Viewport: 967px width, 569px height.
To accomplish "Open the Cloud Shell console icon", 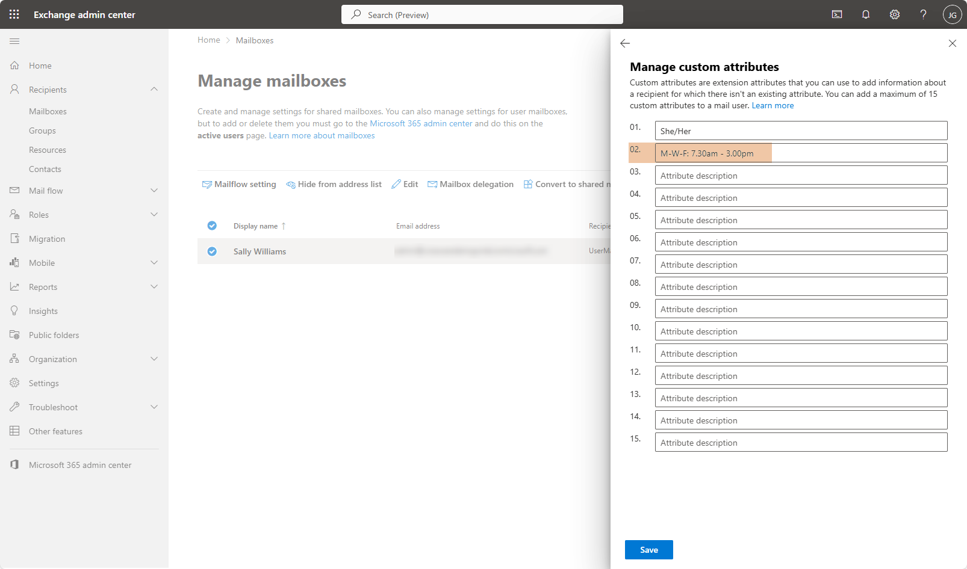I will [x=837, y=14].
